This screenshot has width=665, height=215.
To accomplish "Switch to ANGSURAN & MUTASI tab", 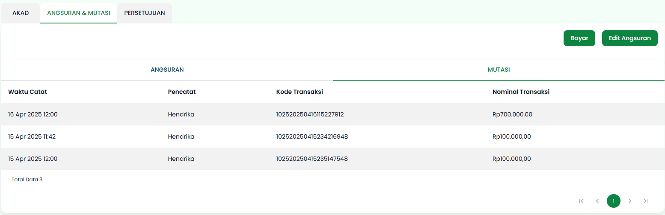I will 78,13.
